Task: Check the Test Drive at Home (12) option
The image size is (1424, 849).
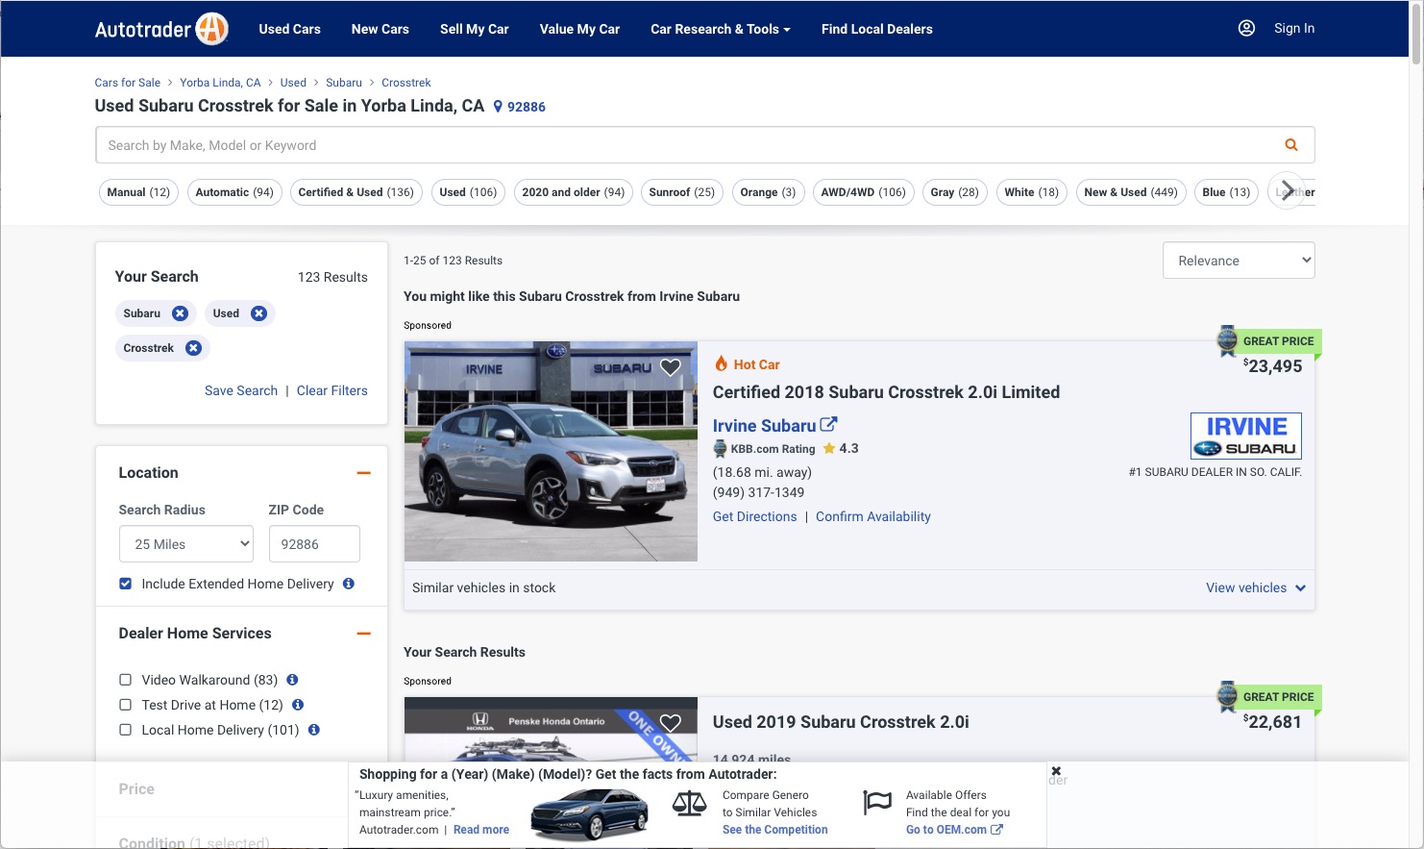Action: pyautogui.click(x=125, y=705)
